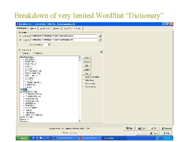The height and width of the screenshot is (142, 189).
Task: Click the Dict button at the bottom
Action: pos(142,128)
